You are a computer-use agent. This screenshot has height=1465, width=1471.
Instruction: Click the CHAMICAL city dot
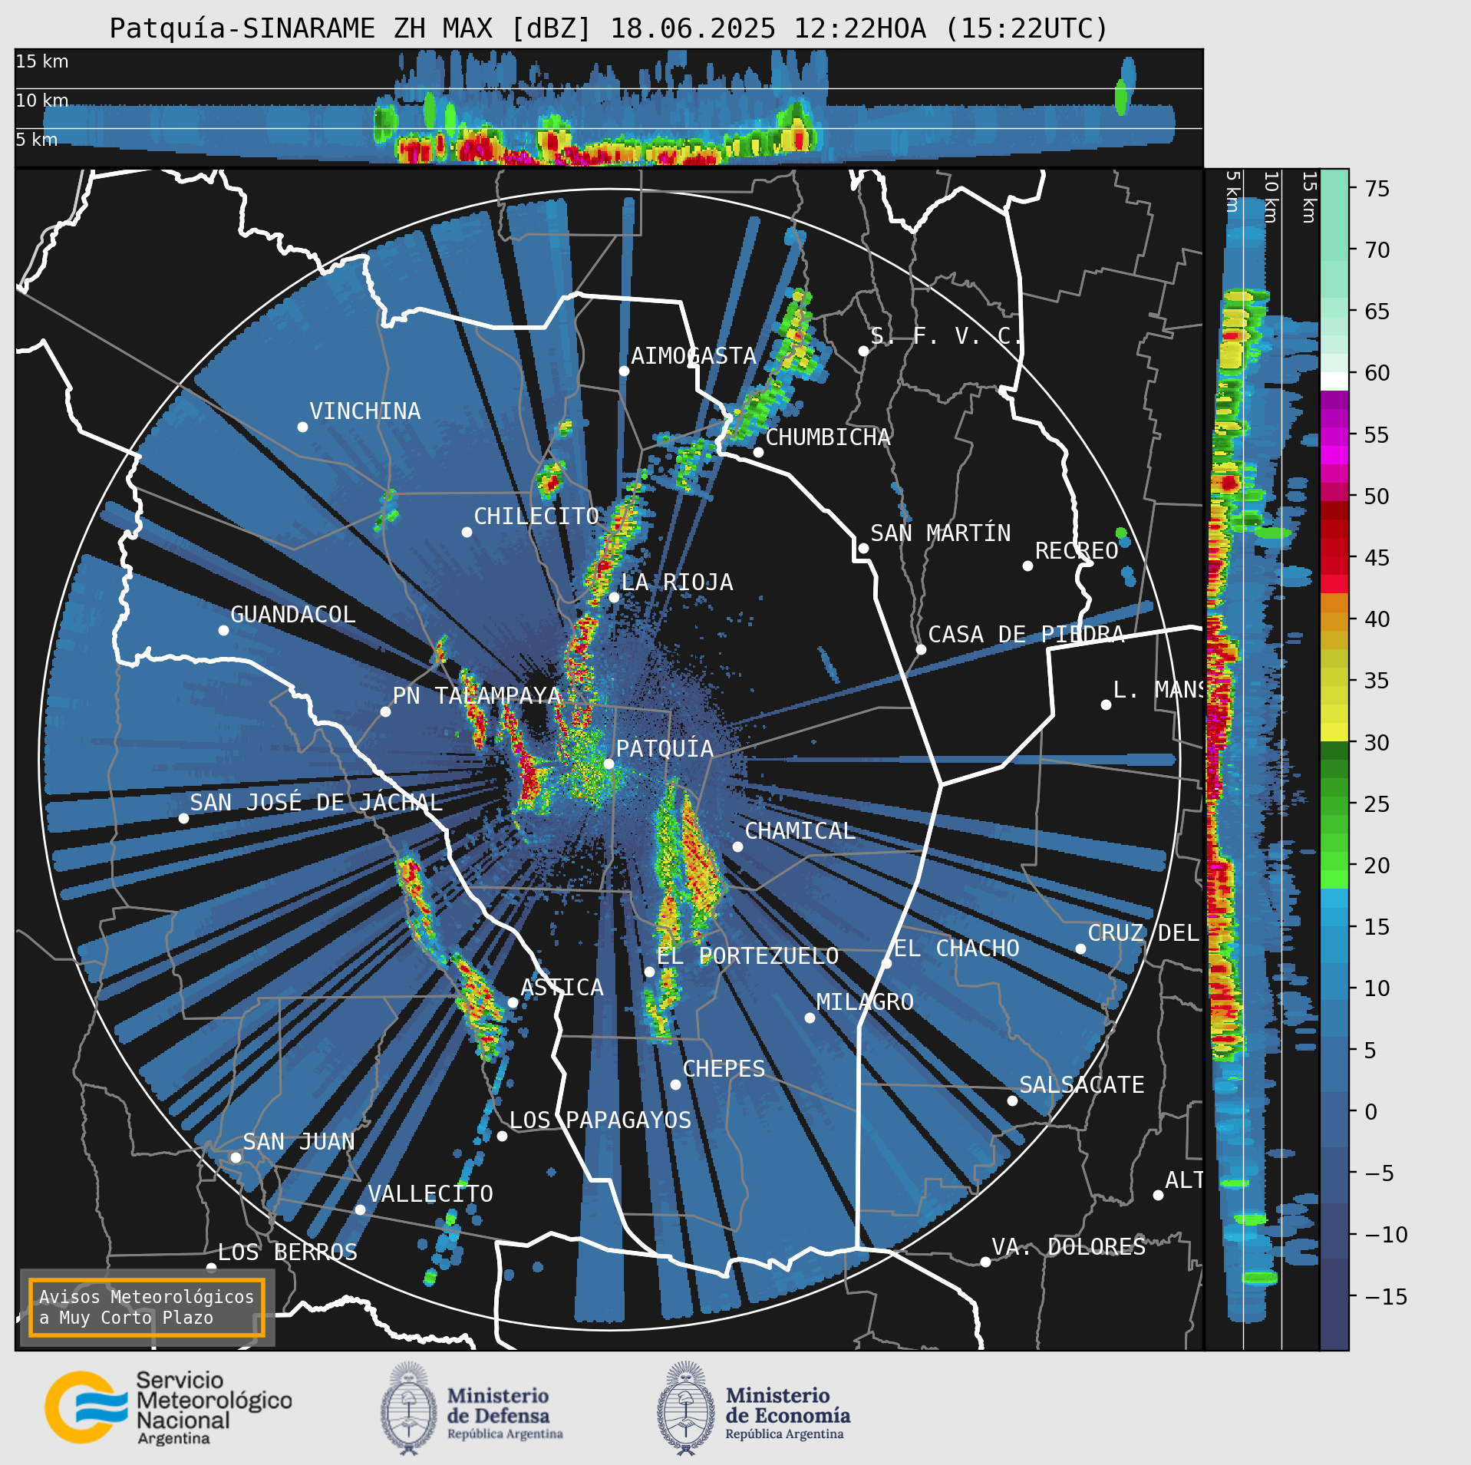click(737, 846)
